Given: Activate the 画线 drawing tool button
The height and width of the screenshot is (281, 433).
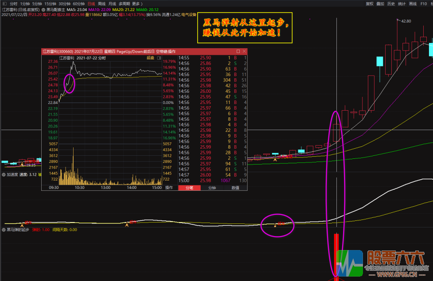Looking at the screenshot, I should [x=413, y=4].
